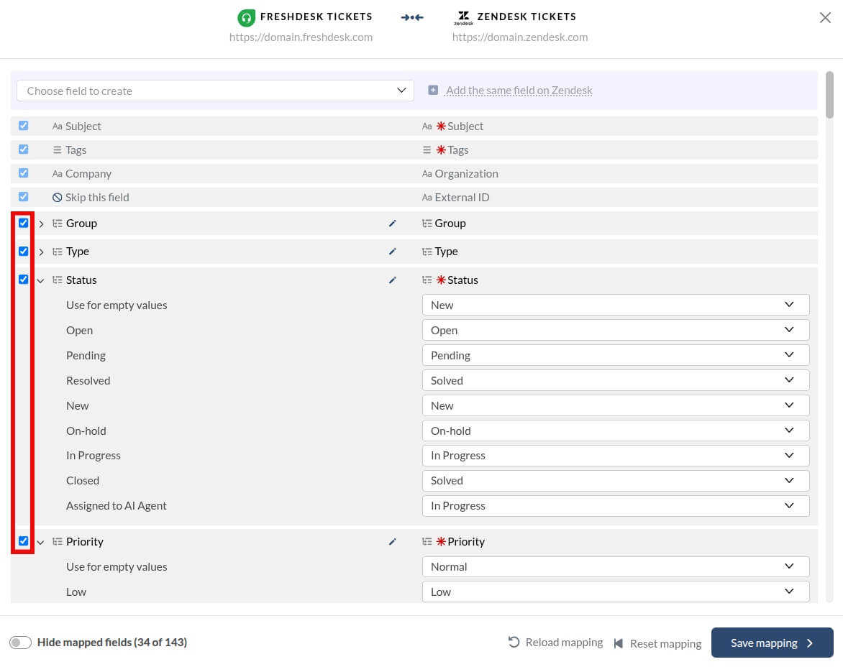Click the merge arrows icon between platforms
843x667 pixels.
click(x=412, y=18)
